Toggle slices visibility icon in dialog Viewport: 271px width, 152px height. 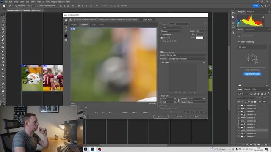[x=66, y=40]
